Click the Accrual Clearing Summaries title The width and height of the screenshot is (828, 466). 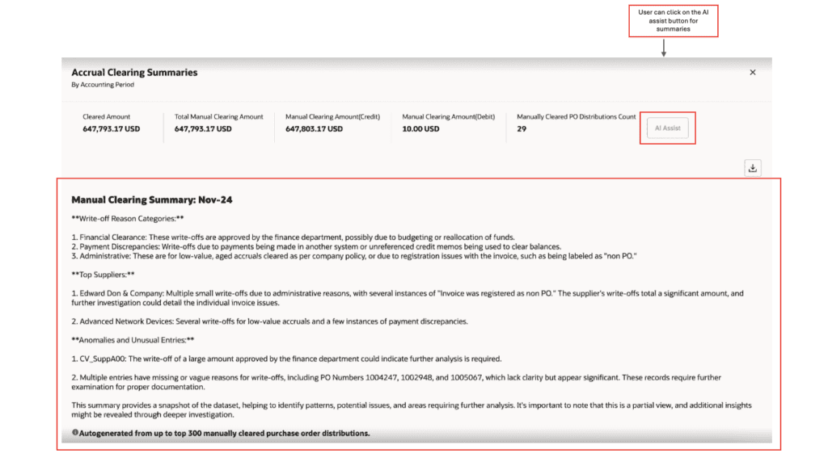point(134,72)
